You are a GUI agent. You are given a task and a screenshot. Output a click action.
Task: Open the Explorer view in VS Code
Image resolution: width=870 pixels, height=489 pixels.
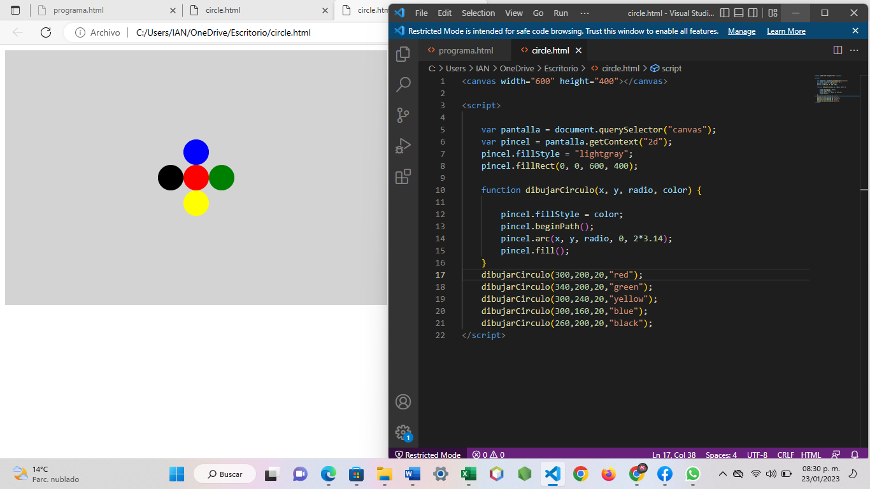403,54
